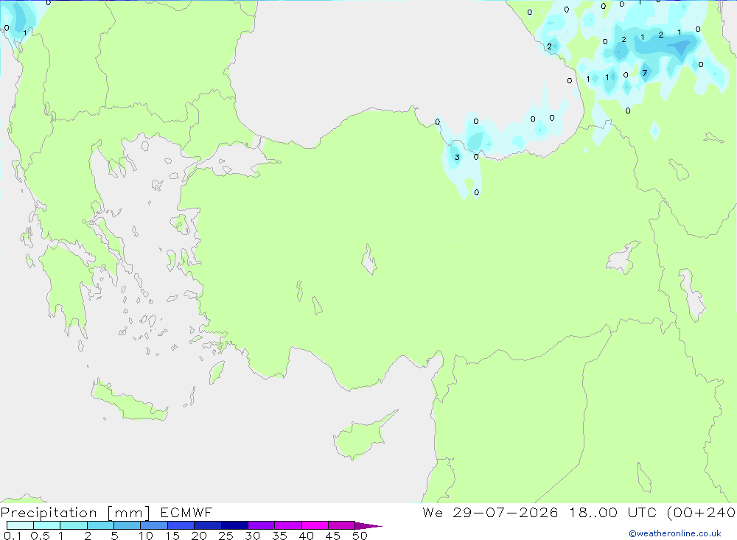This screenshot has width=737, height=540.
Task: Open the weatheronline.co.uk link
Action: (x=675, y=533)
